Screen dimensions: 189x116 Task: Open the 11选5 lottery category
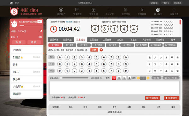coord(26,57)
